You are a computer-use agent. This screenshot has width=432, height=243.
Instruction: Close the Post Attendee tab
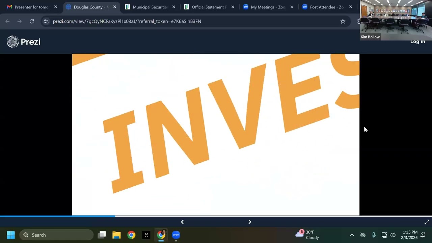click(351, 7)
